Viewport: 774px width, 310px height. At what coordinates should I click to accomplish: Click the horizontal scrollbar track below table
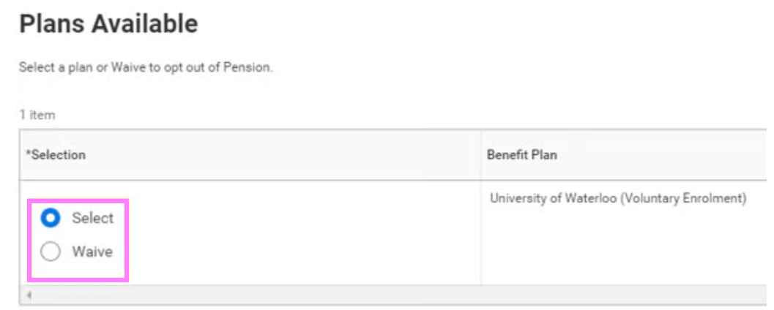point(366,295)
